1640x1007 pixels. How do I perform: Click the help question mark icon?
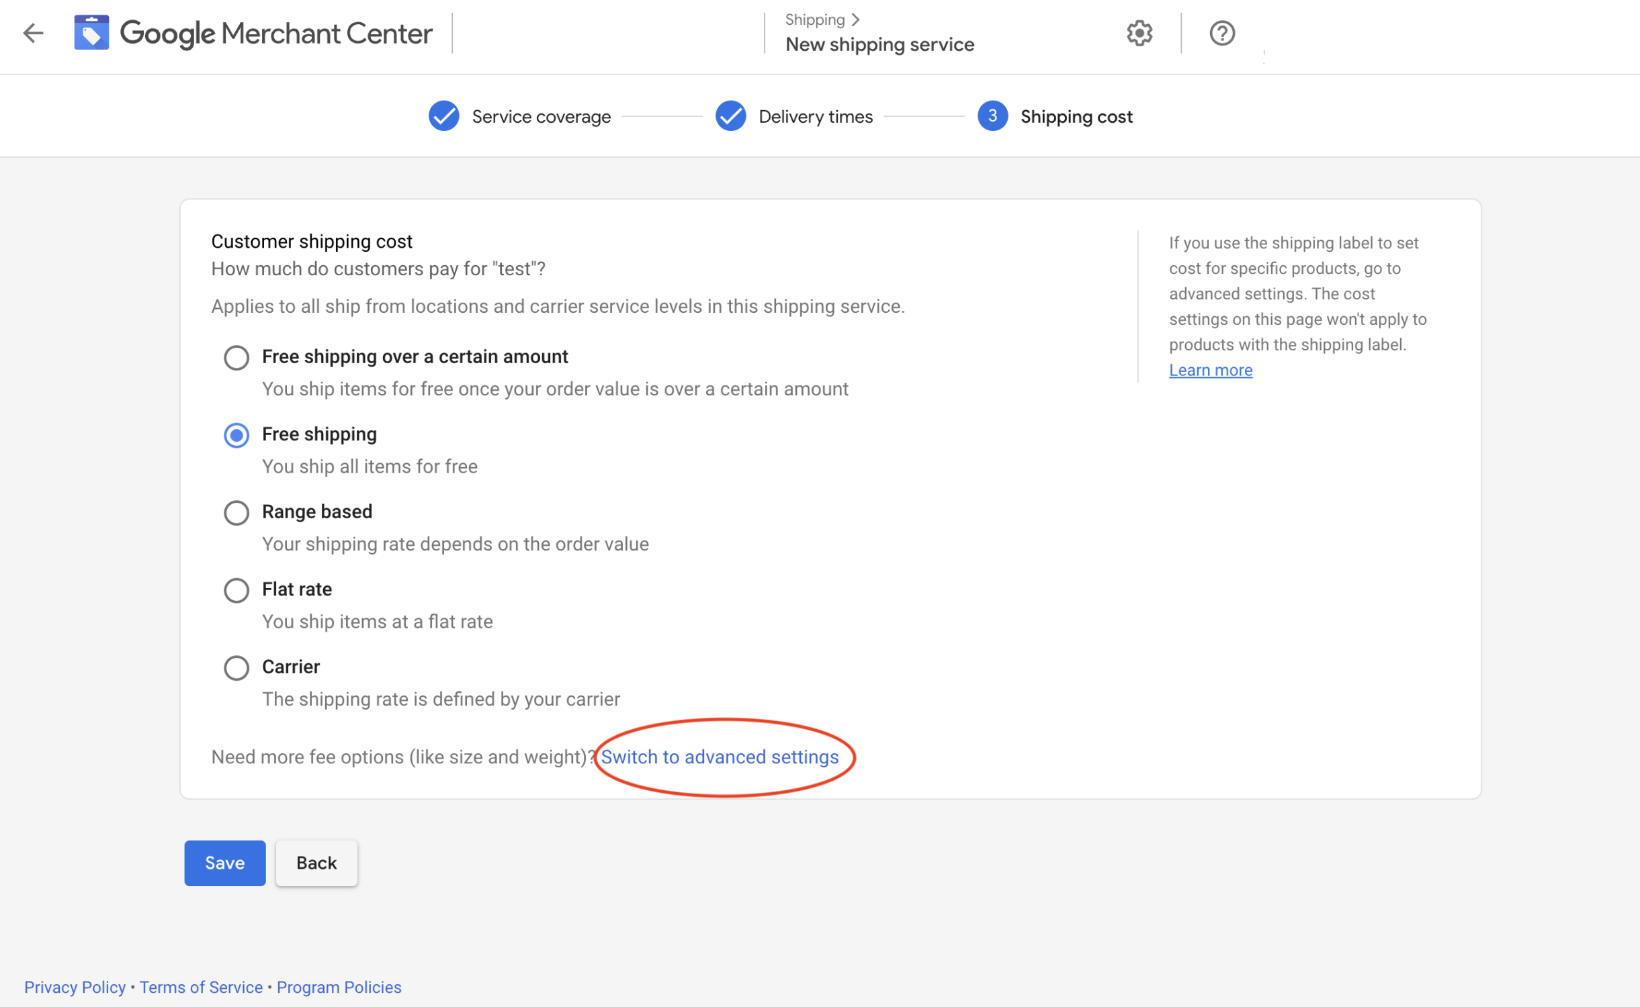[1223, 32]
